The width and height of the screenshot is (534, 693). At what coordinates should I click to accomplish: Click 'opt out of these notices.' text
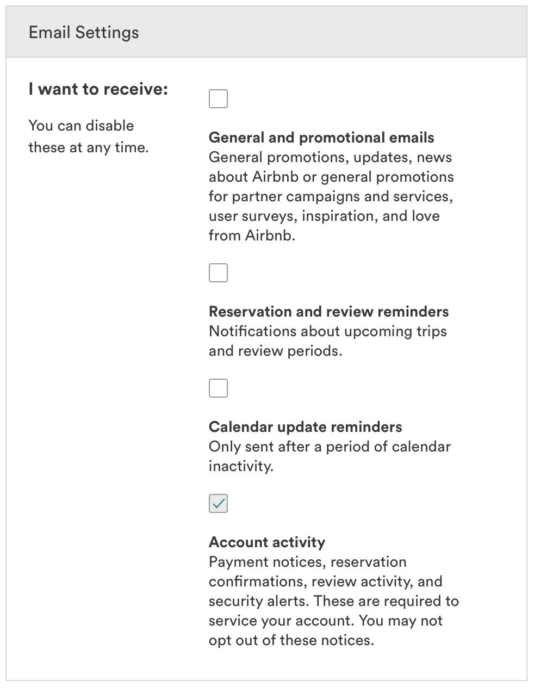[x=291, y=640]
